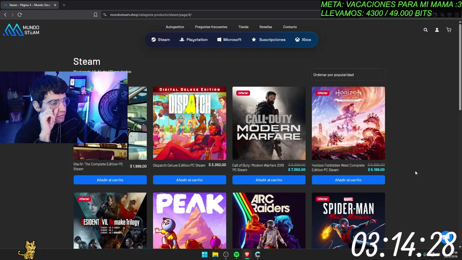The image size is (462, 260).
Task: Open the Call of Duty Modern Warfare cover
Action: [269, 123]
